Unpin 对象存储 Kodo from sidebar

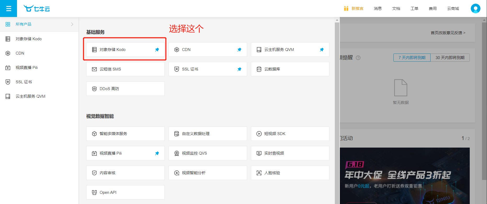[157, 50]
